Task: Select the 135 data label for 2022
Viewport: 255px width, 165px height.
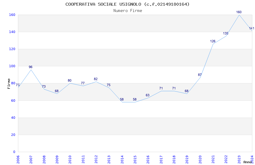Action: click(226, 34)
